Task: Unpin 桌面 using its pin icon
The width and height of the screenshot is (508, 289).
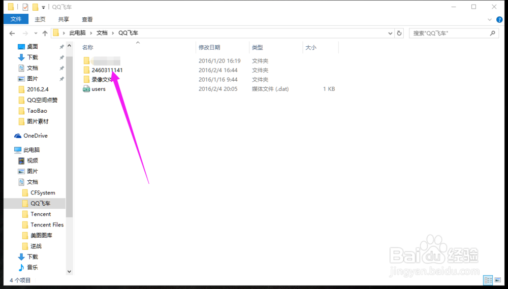Action: pos(61,47)
